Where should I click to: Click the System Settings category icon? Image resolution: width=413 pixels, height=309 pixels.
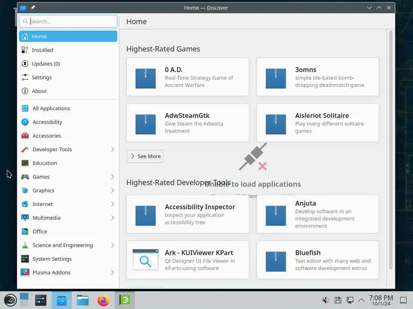[x=25, y=259]
